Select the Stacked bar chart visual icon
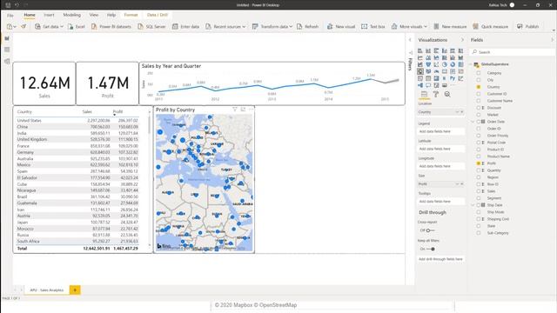Screen dimensions: 557x313 tap(419, 50)
